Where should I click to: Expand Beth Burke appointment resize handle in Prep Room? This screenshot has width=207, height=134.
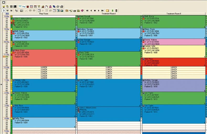coord(75,40)
